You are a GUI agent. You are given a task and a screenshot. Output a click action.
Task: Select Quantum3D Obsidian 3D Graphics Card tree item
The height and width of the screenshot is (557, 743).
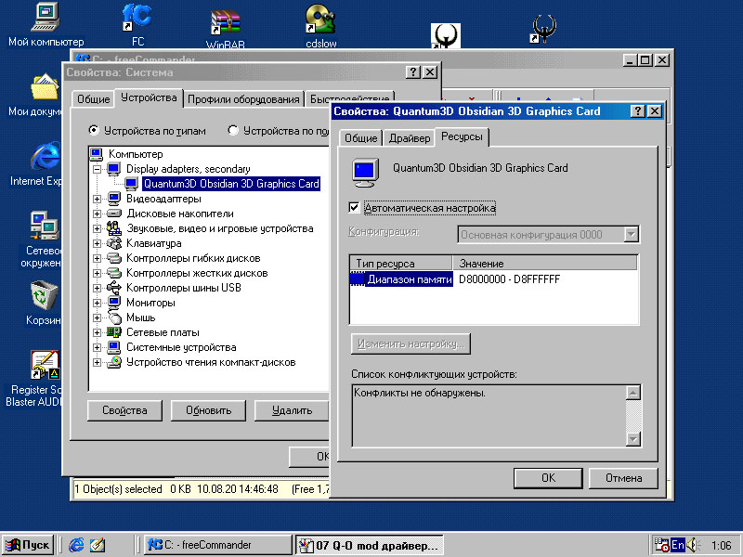231,184
